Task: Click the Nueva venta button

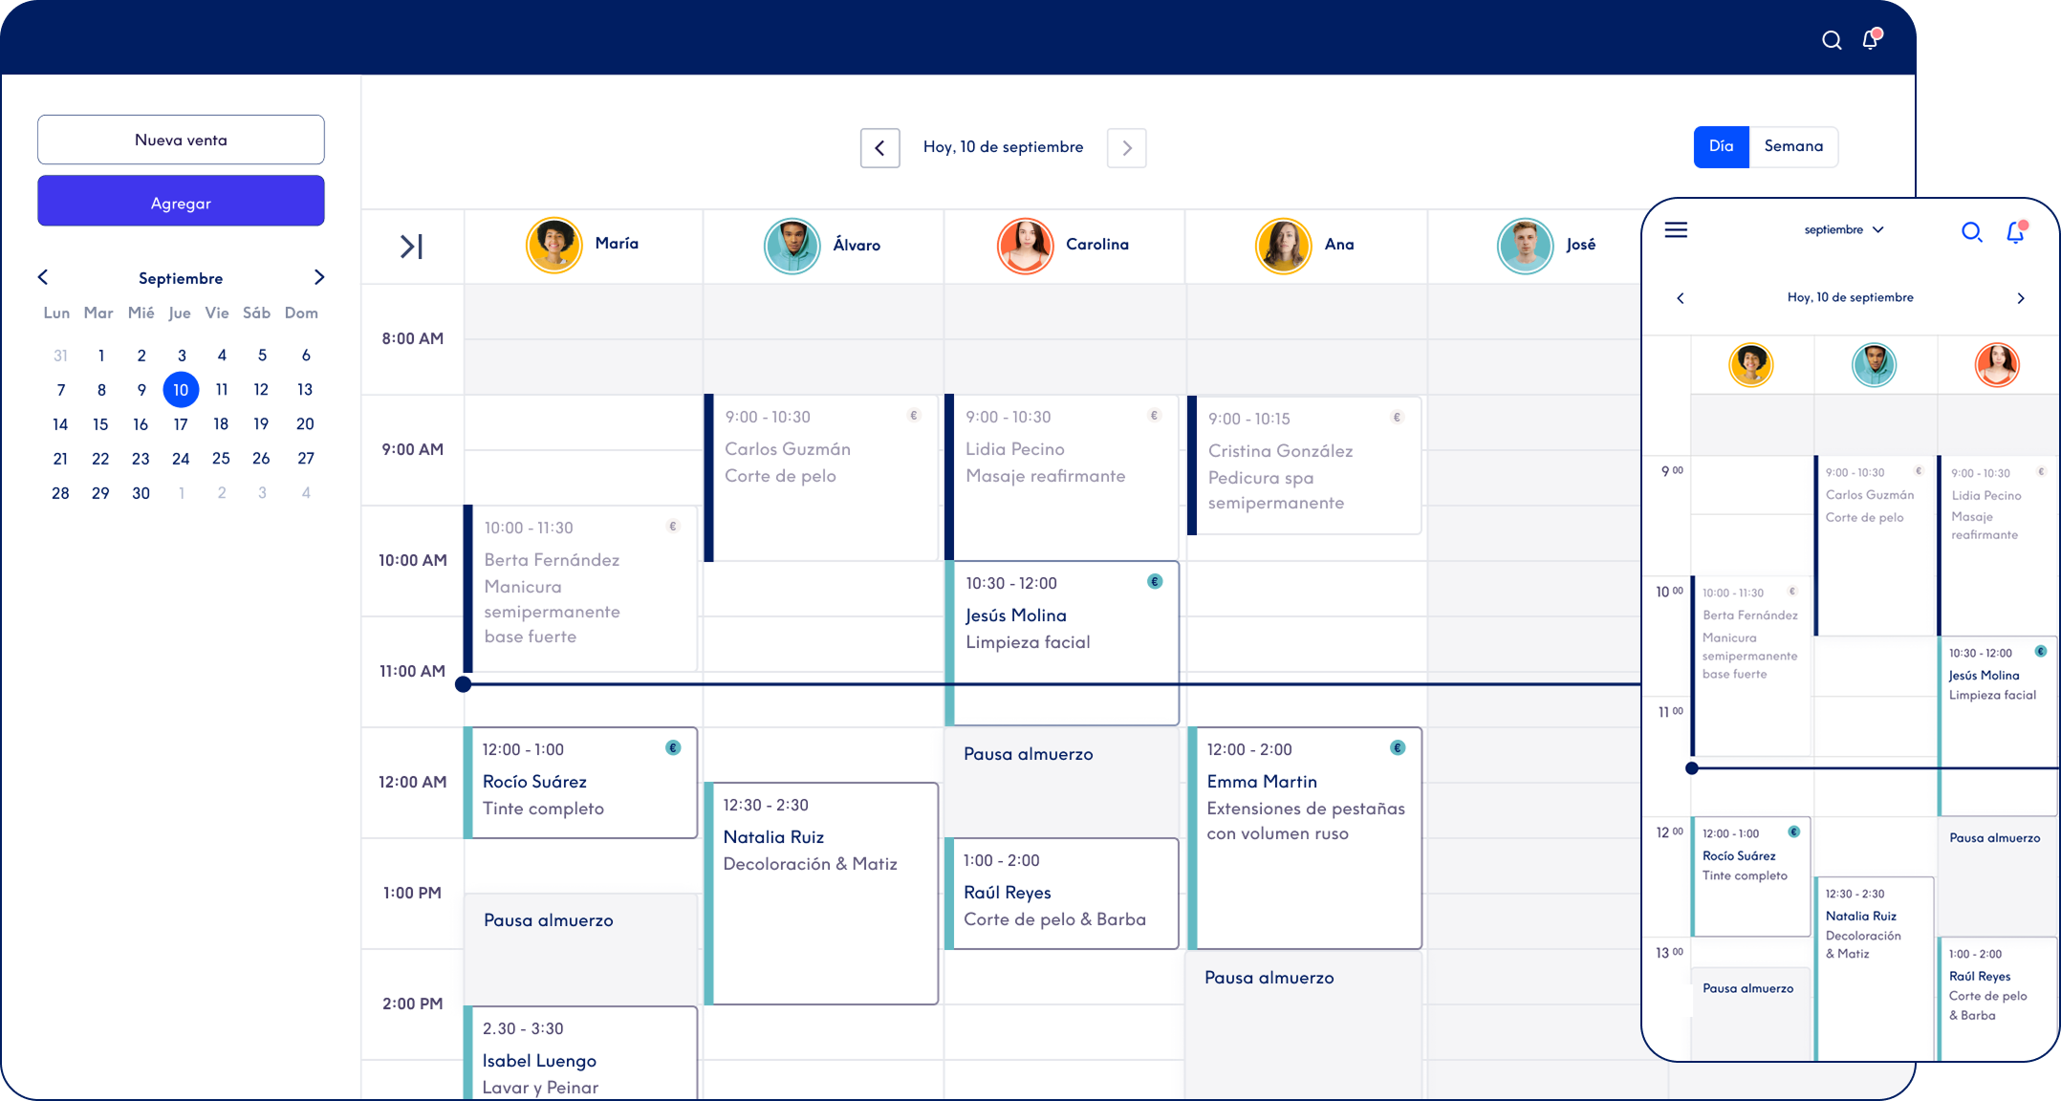Action: click(x=181, y=140)
